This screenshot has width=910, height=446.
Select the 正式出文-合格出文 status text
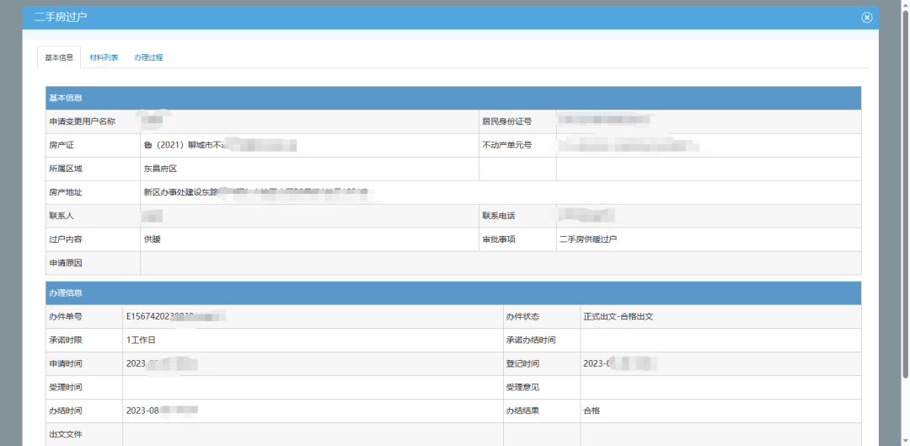click(x=618, y=317)
